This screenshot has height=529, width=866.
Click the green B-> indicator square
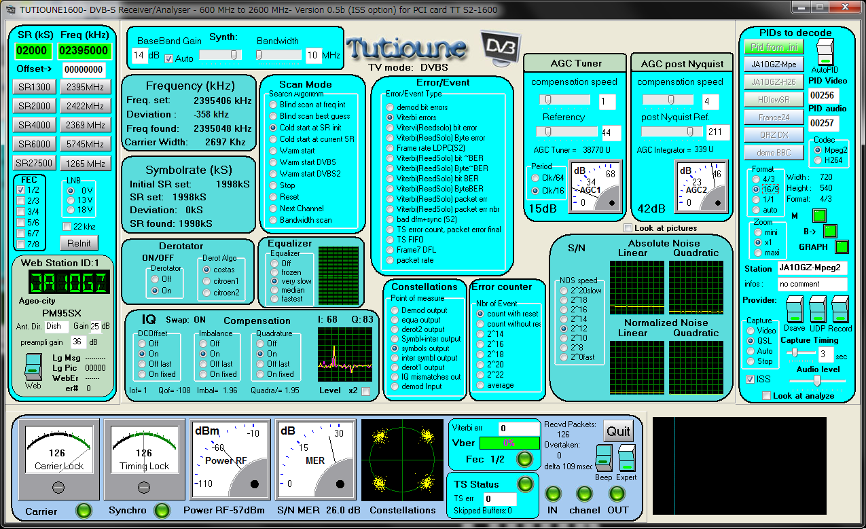point(830,231)
